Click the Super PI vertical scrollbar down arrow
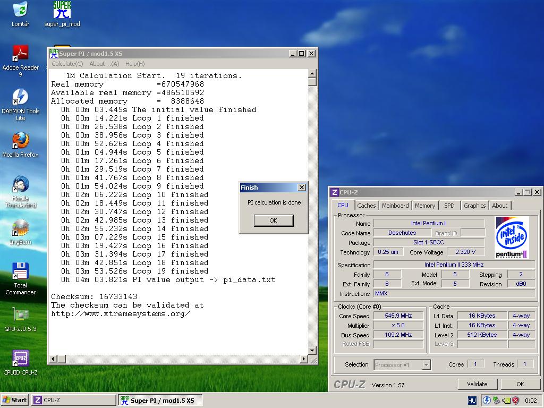The image size is (544, 408). [x=312, y=351]
